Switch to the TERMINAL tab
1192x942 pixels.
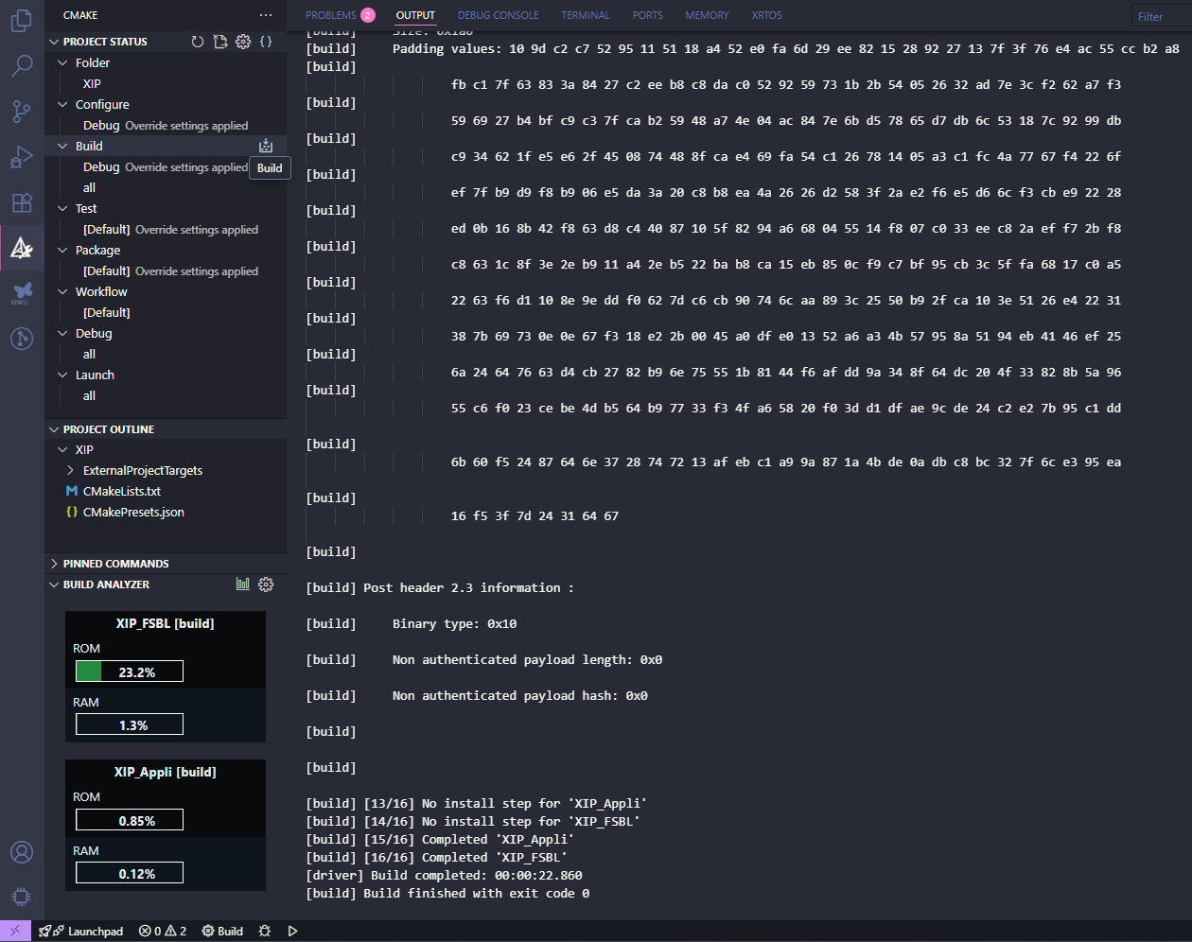585,14
